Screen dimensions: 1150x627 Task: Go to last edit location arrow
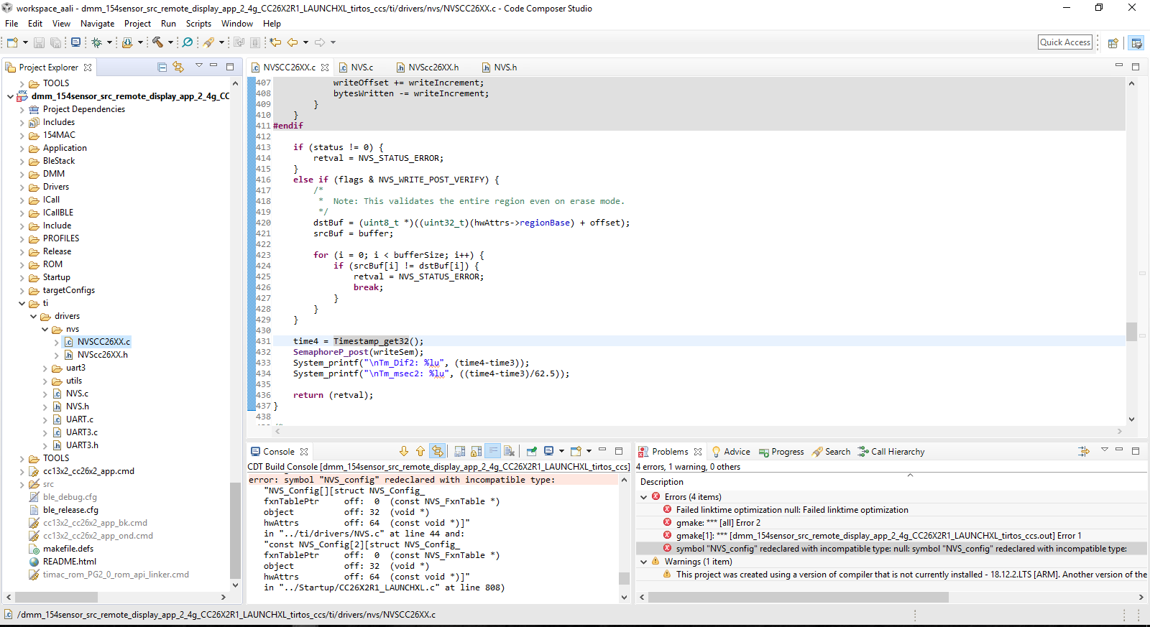[x=275, y=42]
